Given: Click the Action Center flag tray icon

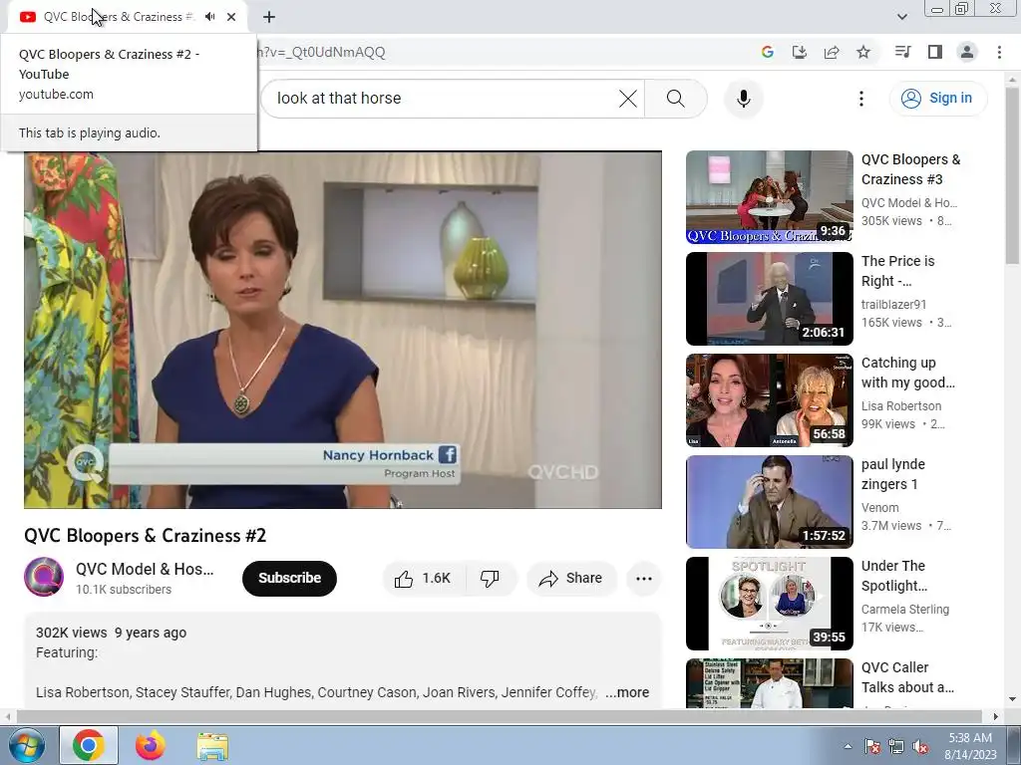Looking at the screenshot, I should (x=872, y=746).
